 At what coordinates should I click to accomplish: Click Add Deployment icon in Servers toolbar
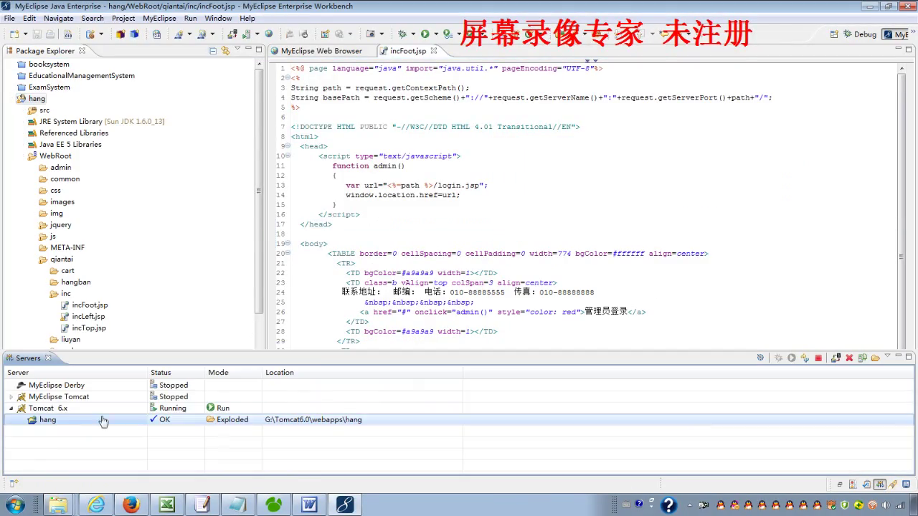(x=836, y=358)
